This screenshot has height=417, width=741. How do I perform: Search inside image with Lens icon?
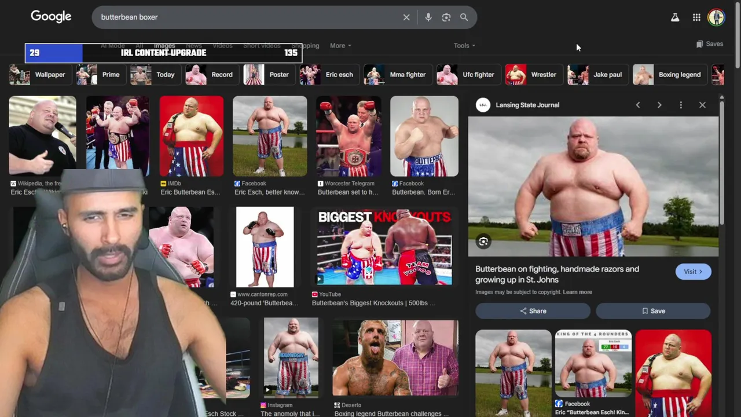click(483, 242)
